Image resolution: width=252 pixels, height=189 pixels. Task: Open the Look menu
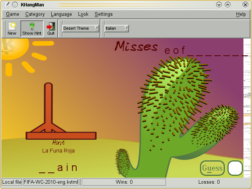click(x=83, y=14)
